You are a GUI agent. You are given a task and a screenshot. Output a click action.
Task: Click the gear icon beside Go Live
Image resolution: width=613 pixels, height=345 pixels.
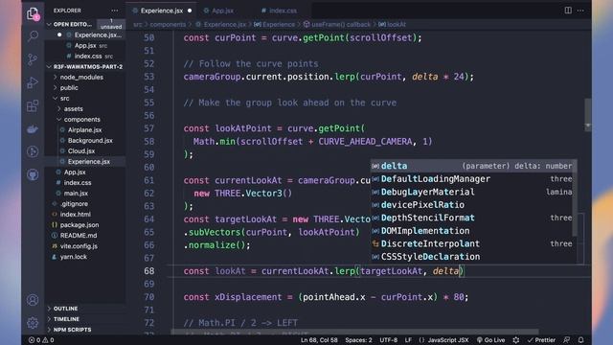(516, 340)
